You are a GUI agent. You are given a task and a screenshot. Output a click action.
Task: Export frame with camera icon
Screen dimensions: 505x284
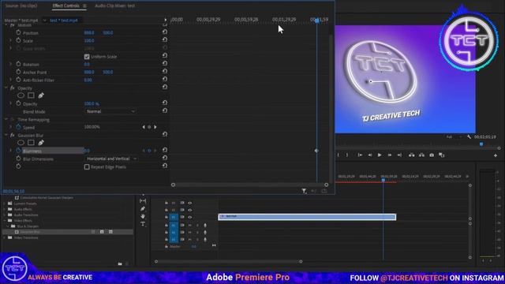(x=432, y=155)
